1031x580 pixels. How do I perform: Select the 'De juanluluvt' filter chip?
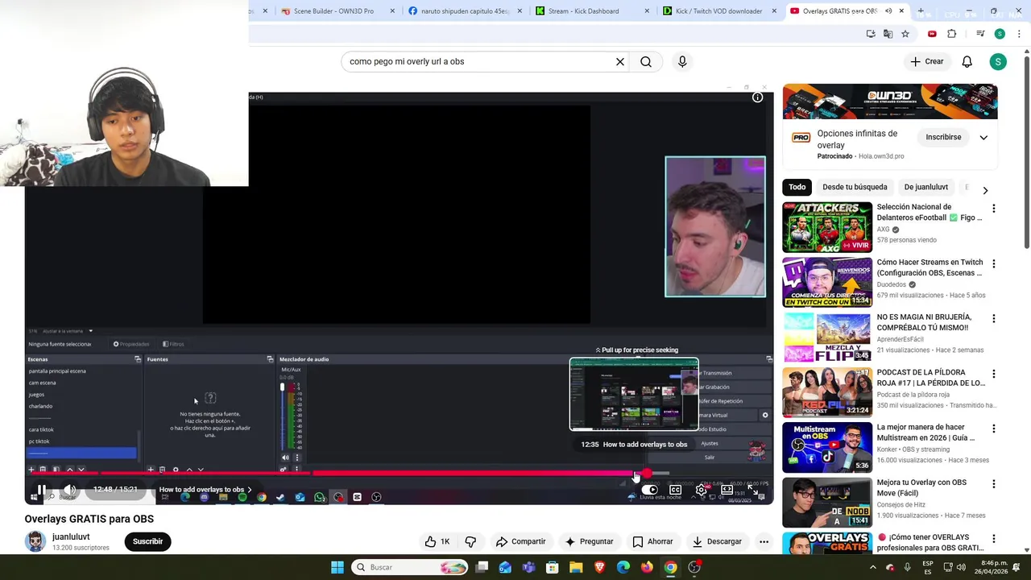pyautogui.click(x=925, y=187)
